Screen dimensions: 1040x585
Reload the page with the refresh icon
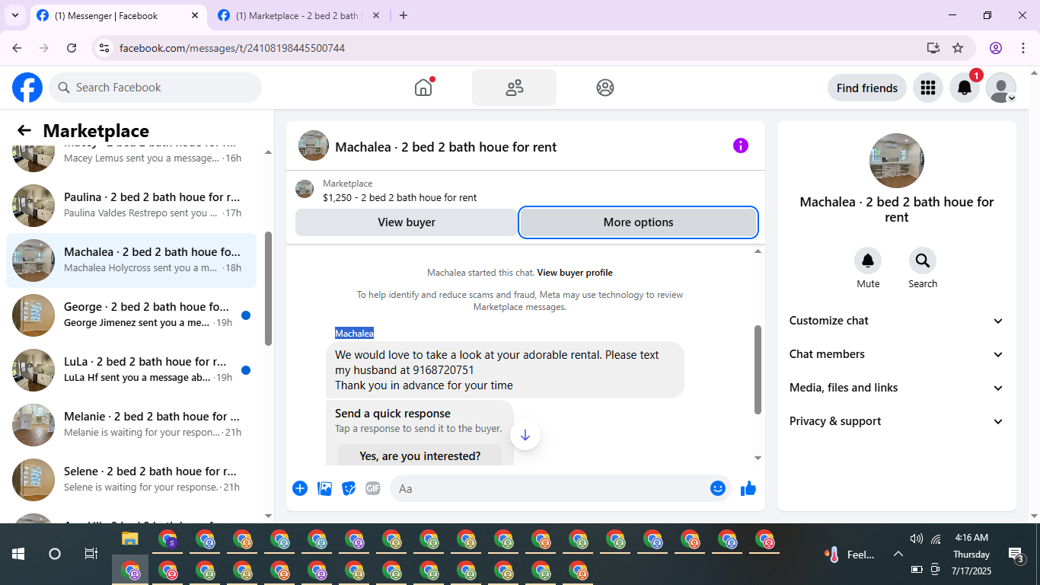pyautogui.click(x=72, y=48)
